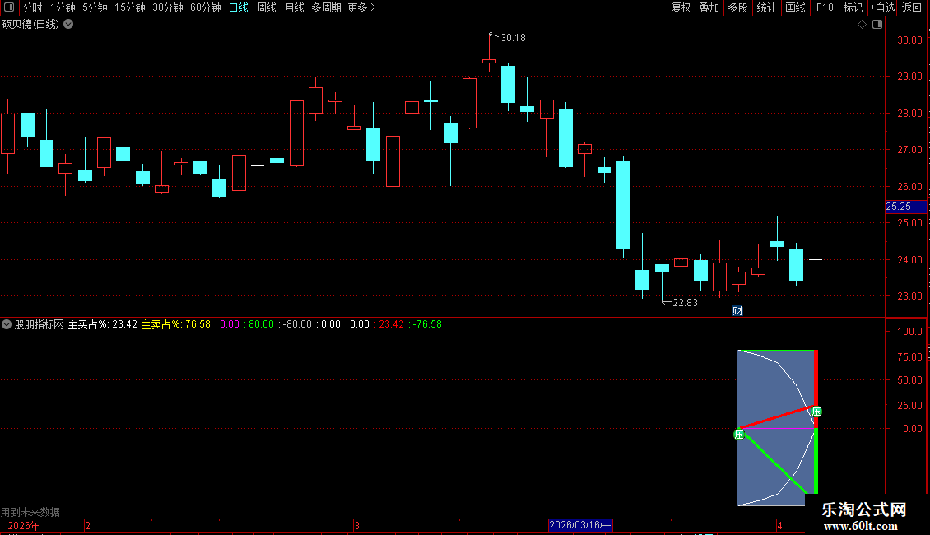Switch to 15分钟 period
The height and width of the screenshot is (535, 930).
130,7
